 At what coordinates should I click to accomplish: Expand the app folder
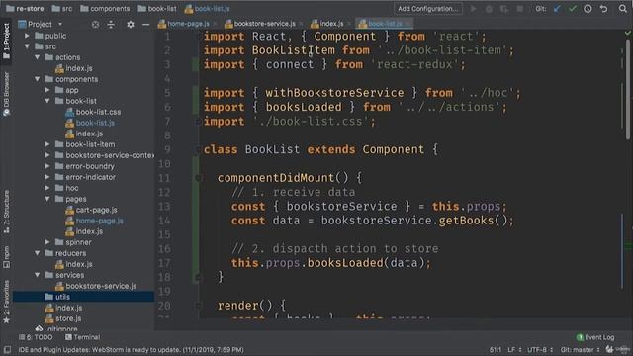coord(47,90)
